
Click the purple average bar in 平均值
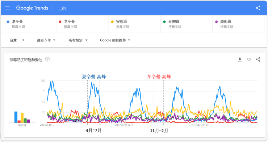[28, 121]
